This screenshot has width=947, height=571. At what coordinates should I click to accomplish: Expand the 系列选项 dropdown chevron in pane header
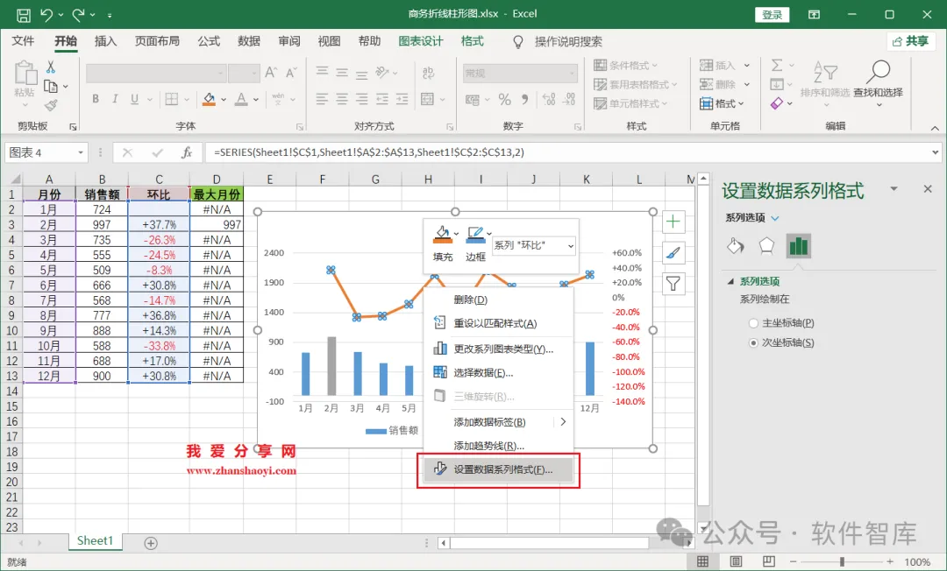coord(775,218)
